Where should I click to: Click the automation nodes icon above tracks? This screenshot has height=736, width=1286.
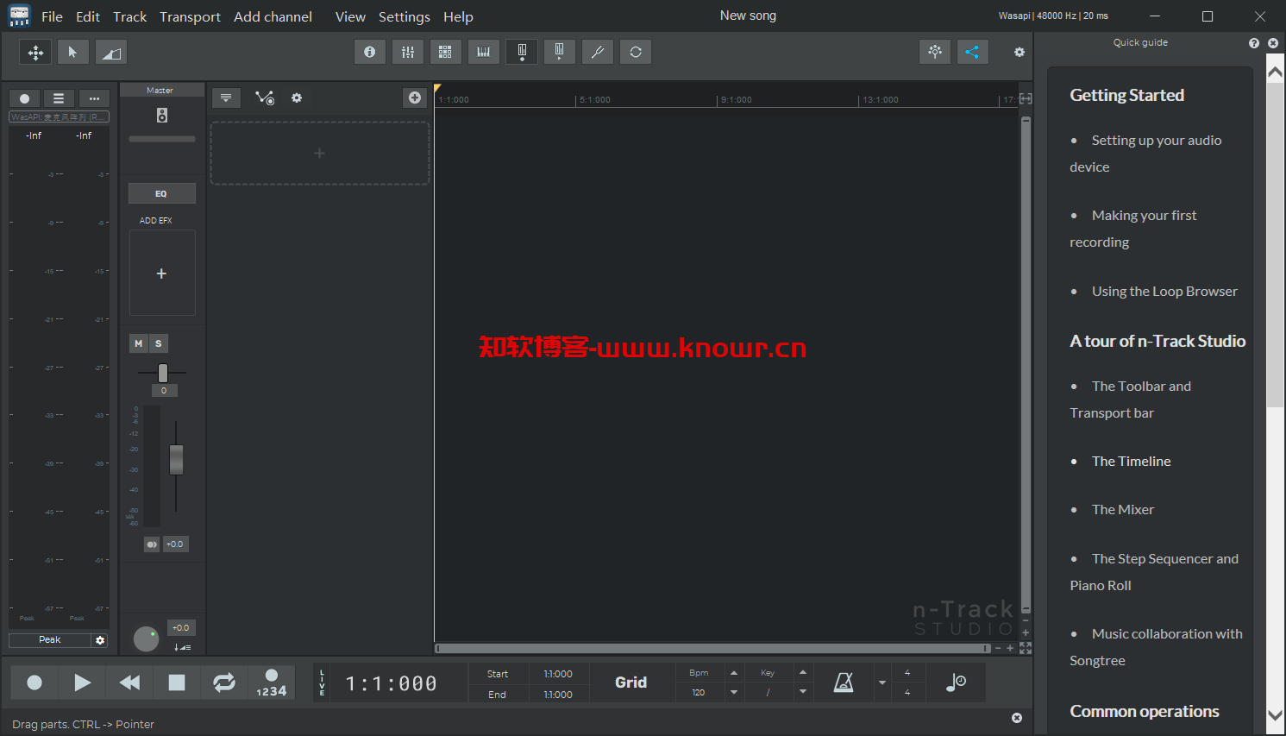click(x=265, y=98)
